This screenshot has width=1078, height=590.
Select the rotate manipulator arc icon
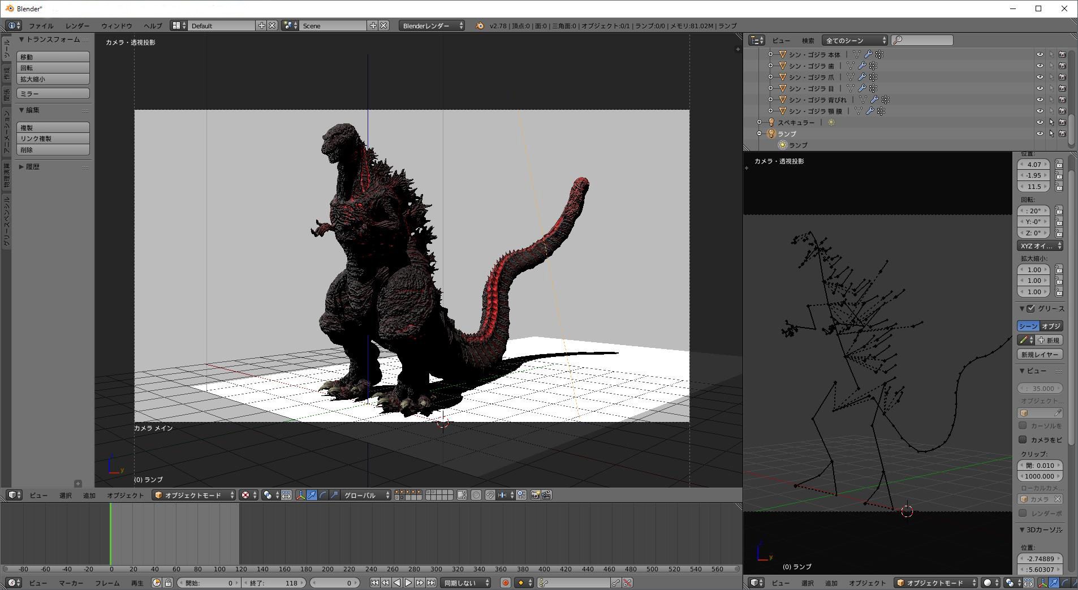tap(323, 496)
